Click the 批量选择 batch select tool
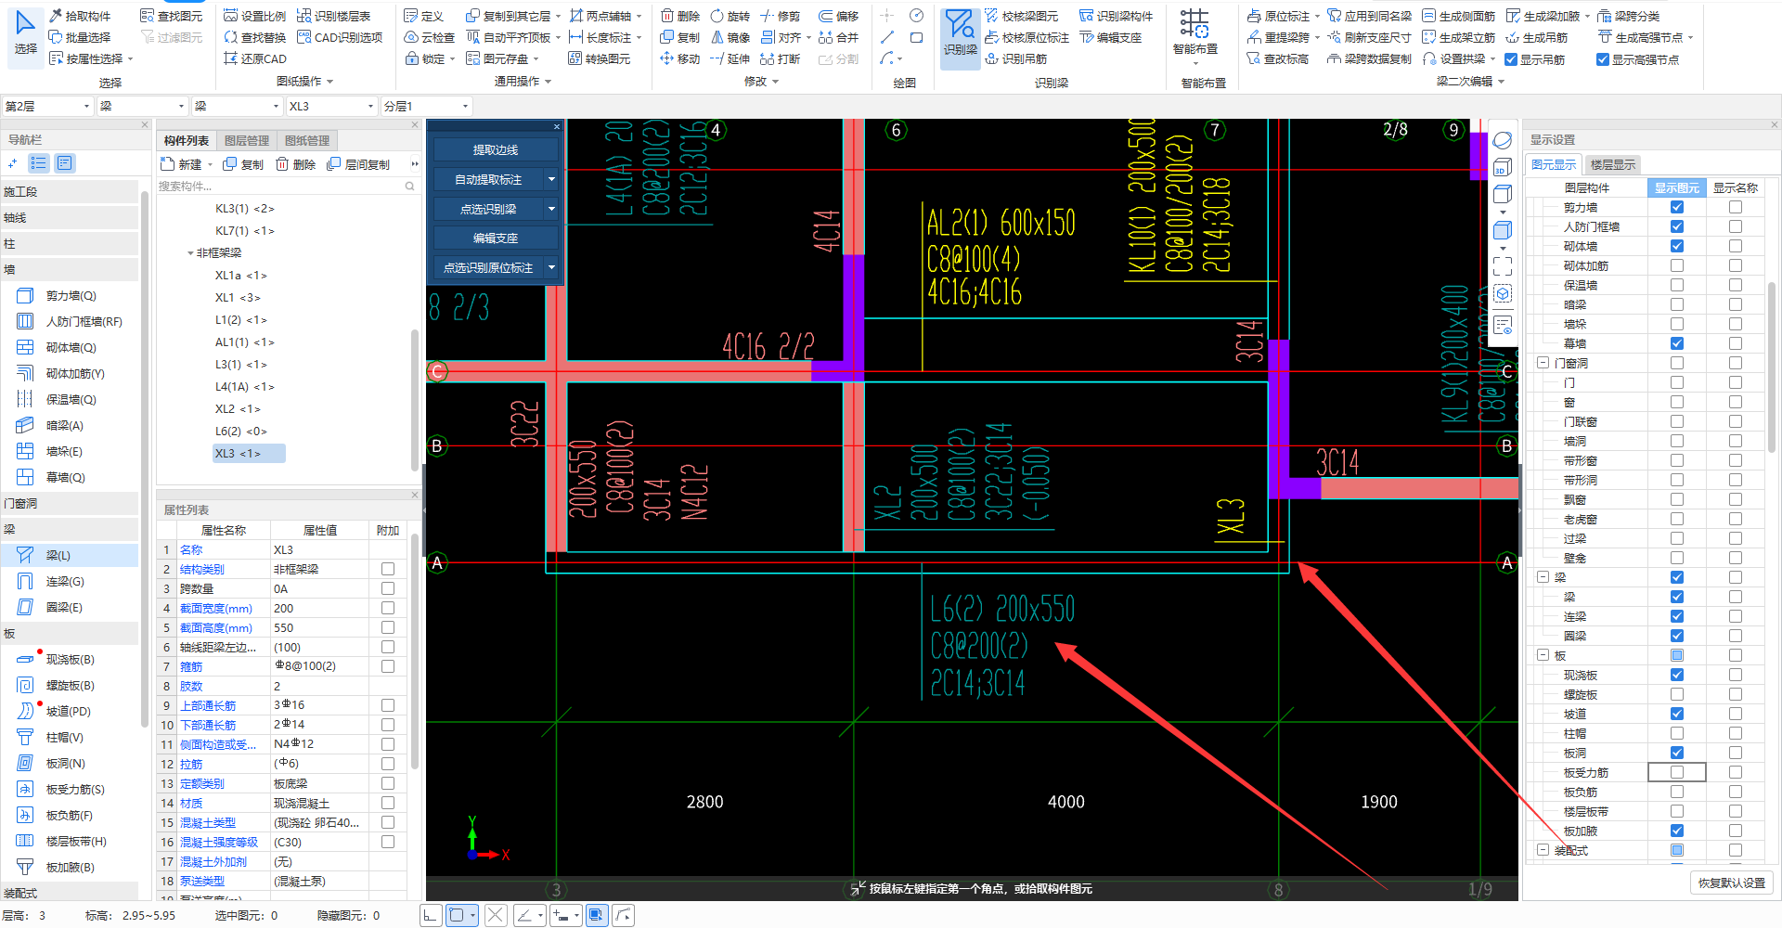 (x=81, y=37)
